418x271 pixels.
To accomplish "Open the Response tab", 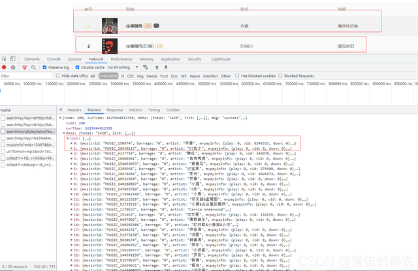I will [x=115, y=110].
